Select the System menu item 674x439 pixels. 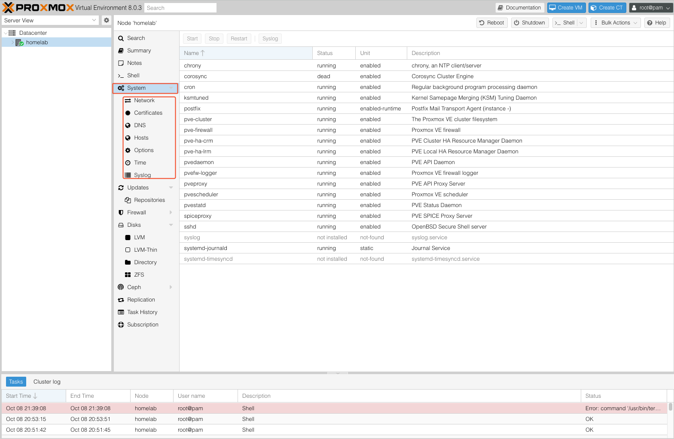pos(146,88)
